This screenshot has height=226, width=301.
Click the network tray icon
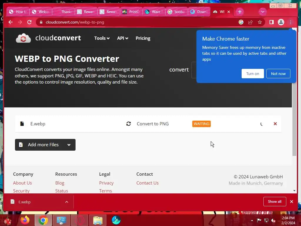(266, 220)
